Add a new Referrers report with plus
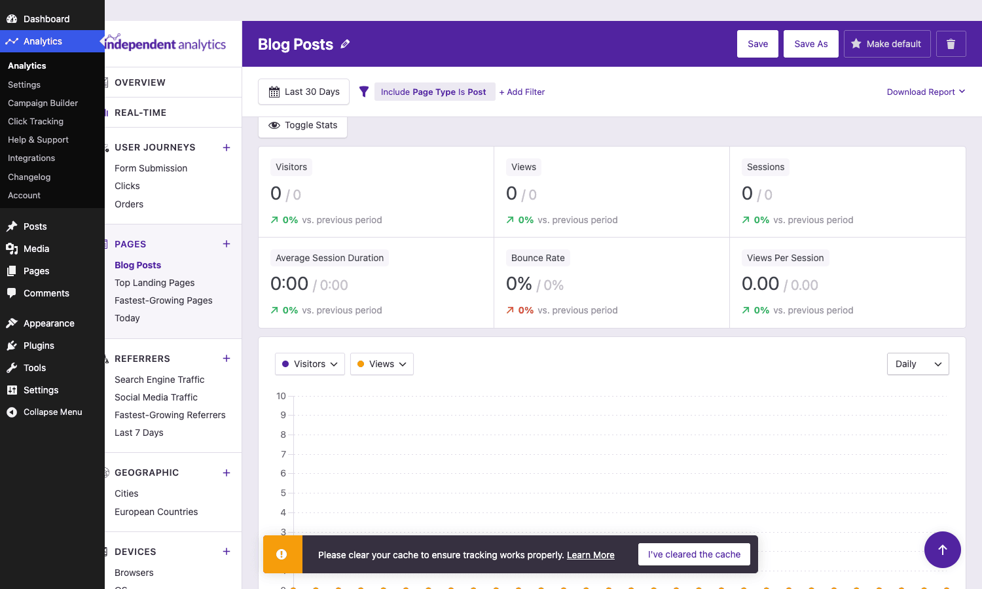 (x=227, y=358)
